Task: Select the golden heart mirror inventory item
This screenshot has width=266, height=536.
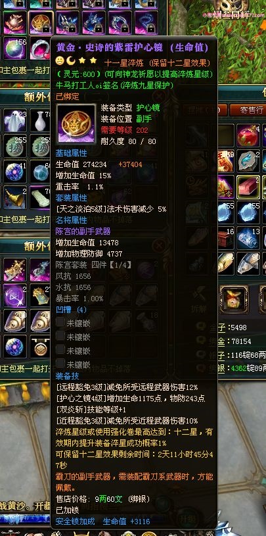Action: click(41, 22)
